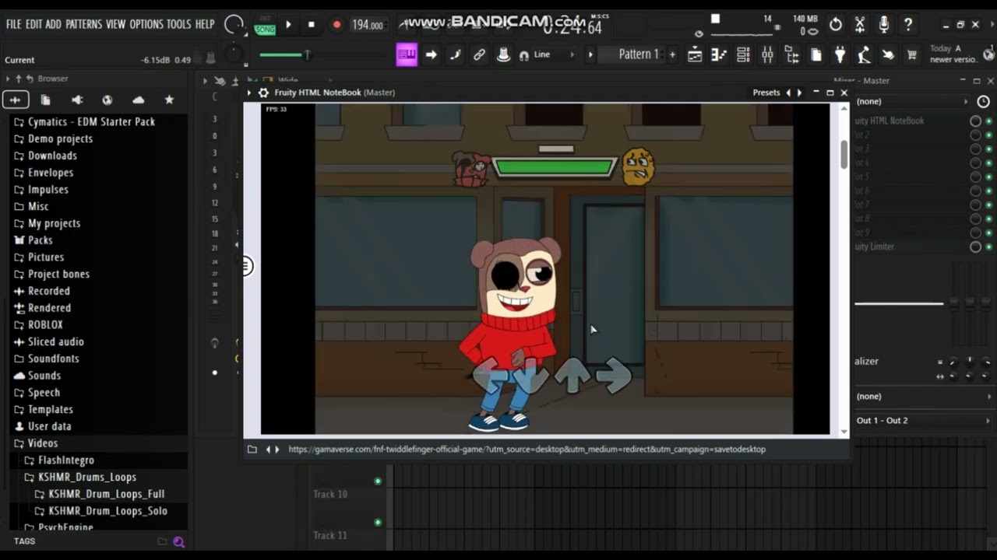The height and width of the screenshot is (560, 997).
Task: Open the Fruity HTML NoteBook plugin menu arrow
Action: [249, 93]
